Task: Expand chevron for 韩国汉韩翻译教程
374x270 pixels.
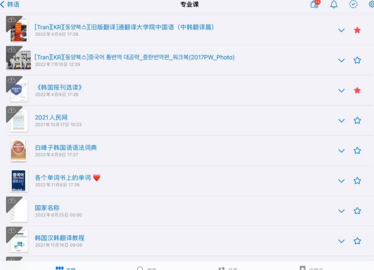Action: pyautogui.click(x=341, y=241)
